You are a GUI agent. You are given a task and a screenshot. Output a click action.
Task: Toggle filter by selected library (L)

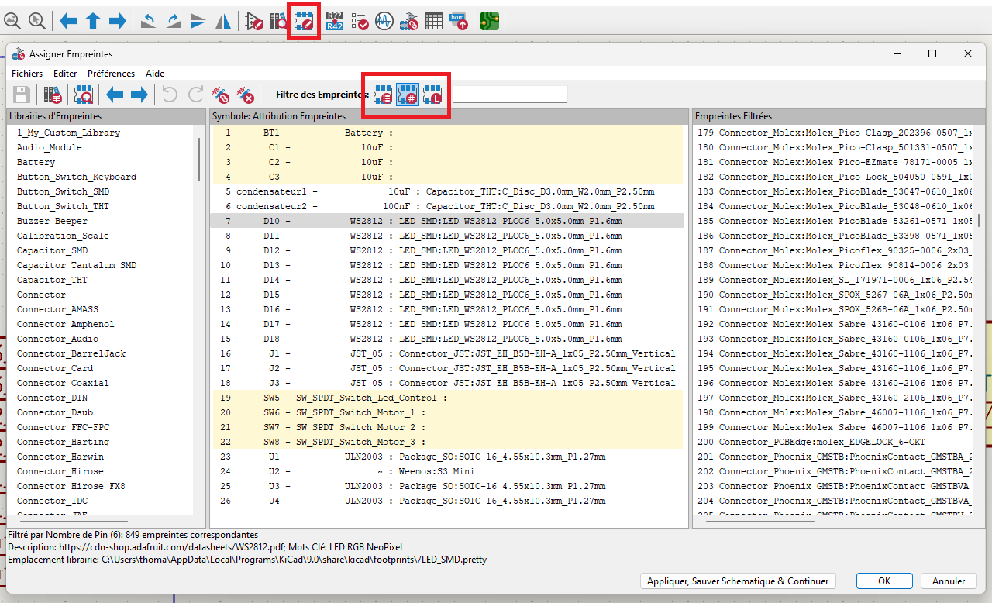click(432, 95)
